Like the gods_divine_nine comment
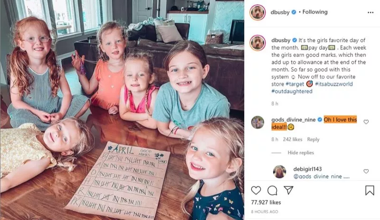380x220 pixels. point(366,122)
